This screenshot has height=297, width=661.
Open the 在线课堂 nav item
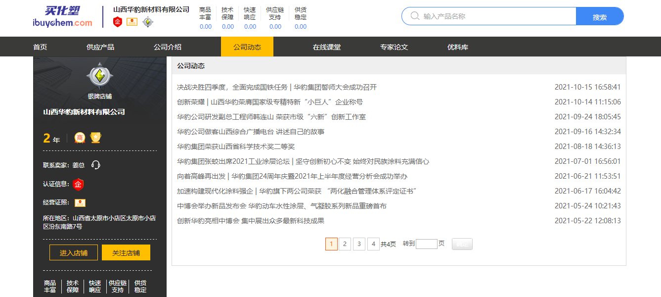pos(327,47)
